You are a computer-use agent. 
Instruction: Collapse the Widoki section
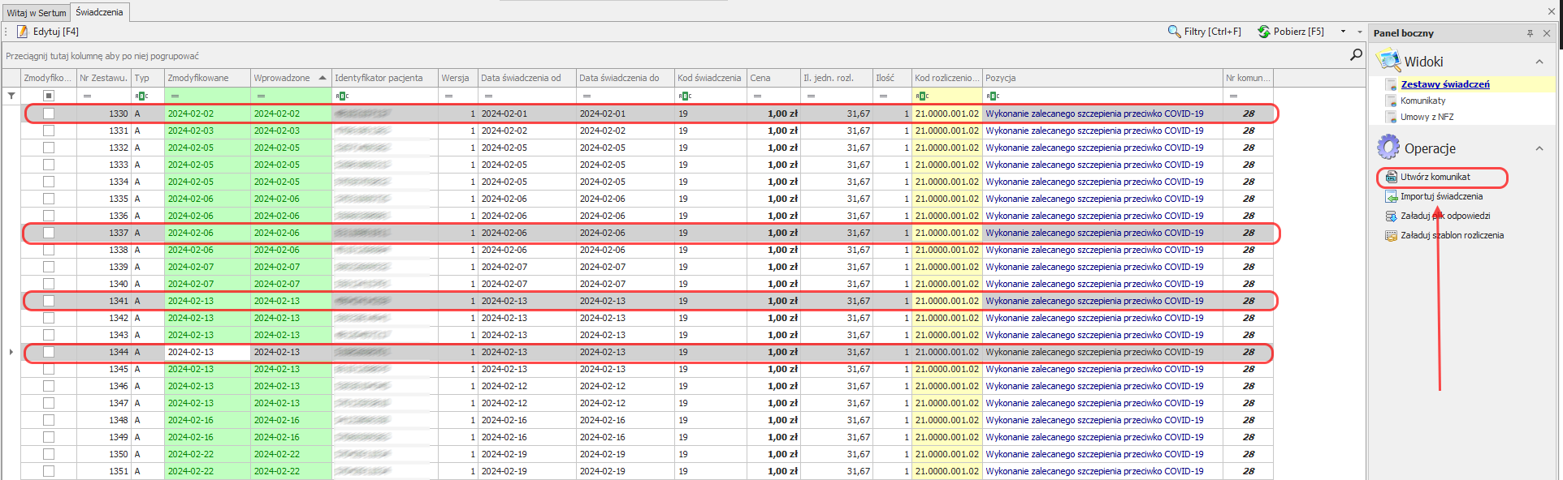(1539, 62)
